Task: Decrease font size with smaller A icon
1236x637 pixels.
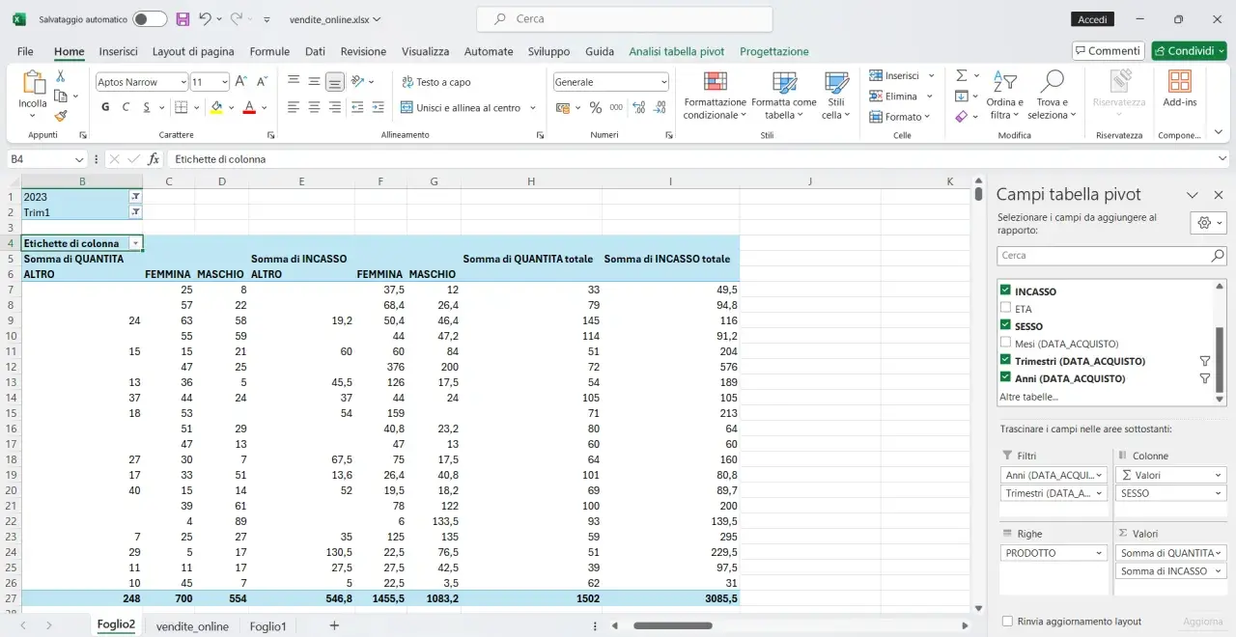Action: tap(263, 82)
